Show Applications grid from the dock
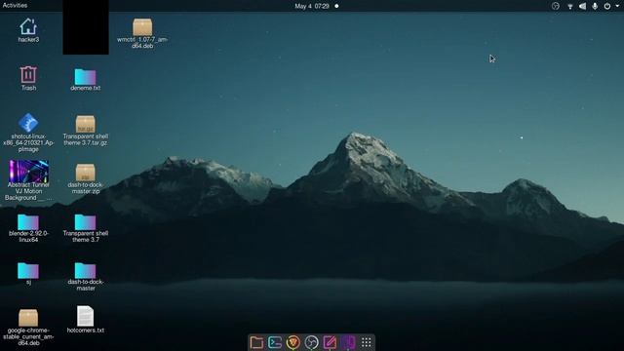 tap(367, 342)
